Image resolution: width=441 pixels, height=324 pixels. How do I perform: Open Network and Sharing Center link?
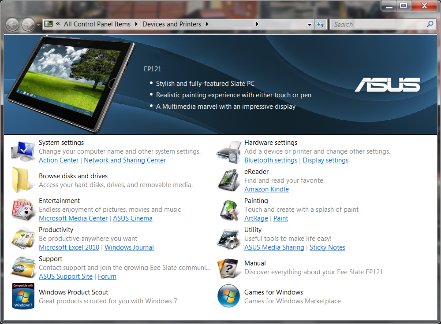[x=125, y=160]
